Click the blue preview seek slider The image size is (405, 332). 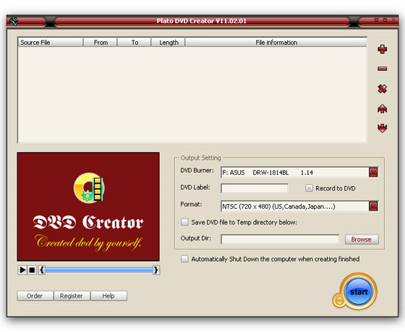pyautogui.click(x=99, y=271)
